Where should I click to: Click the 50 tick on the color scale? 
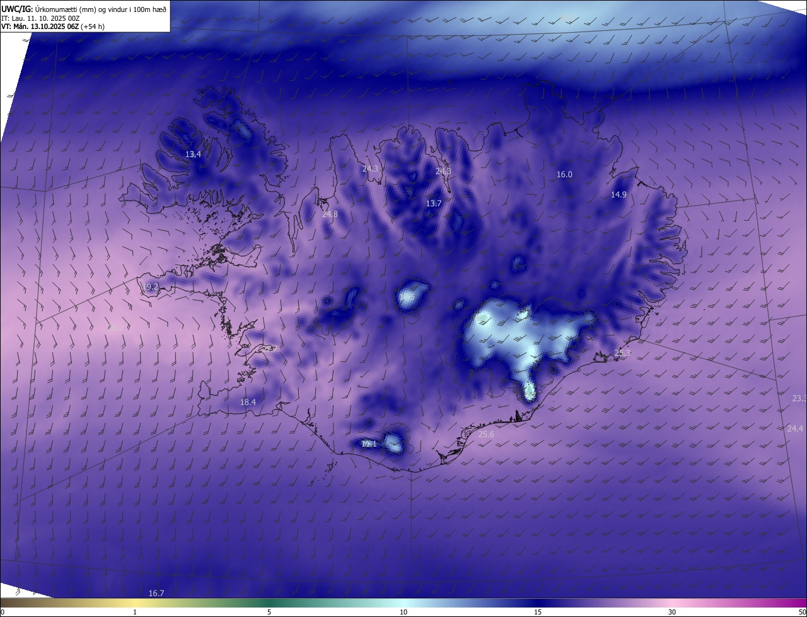click(x=801, y=612)
